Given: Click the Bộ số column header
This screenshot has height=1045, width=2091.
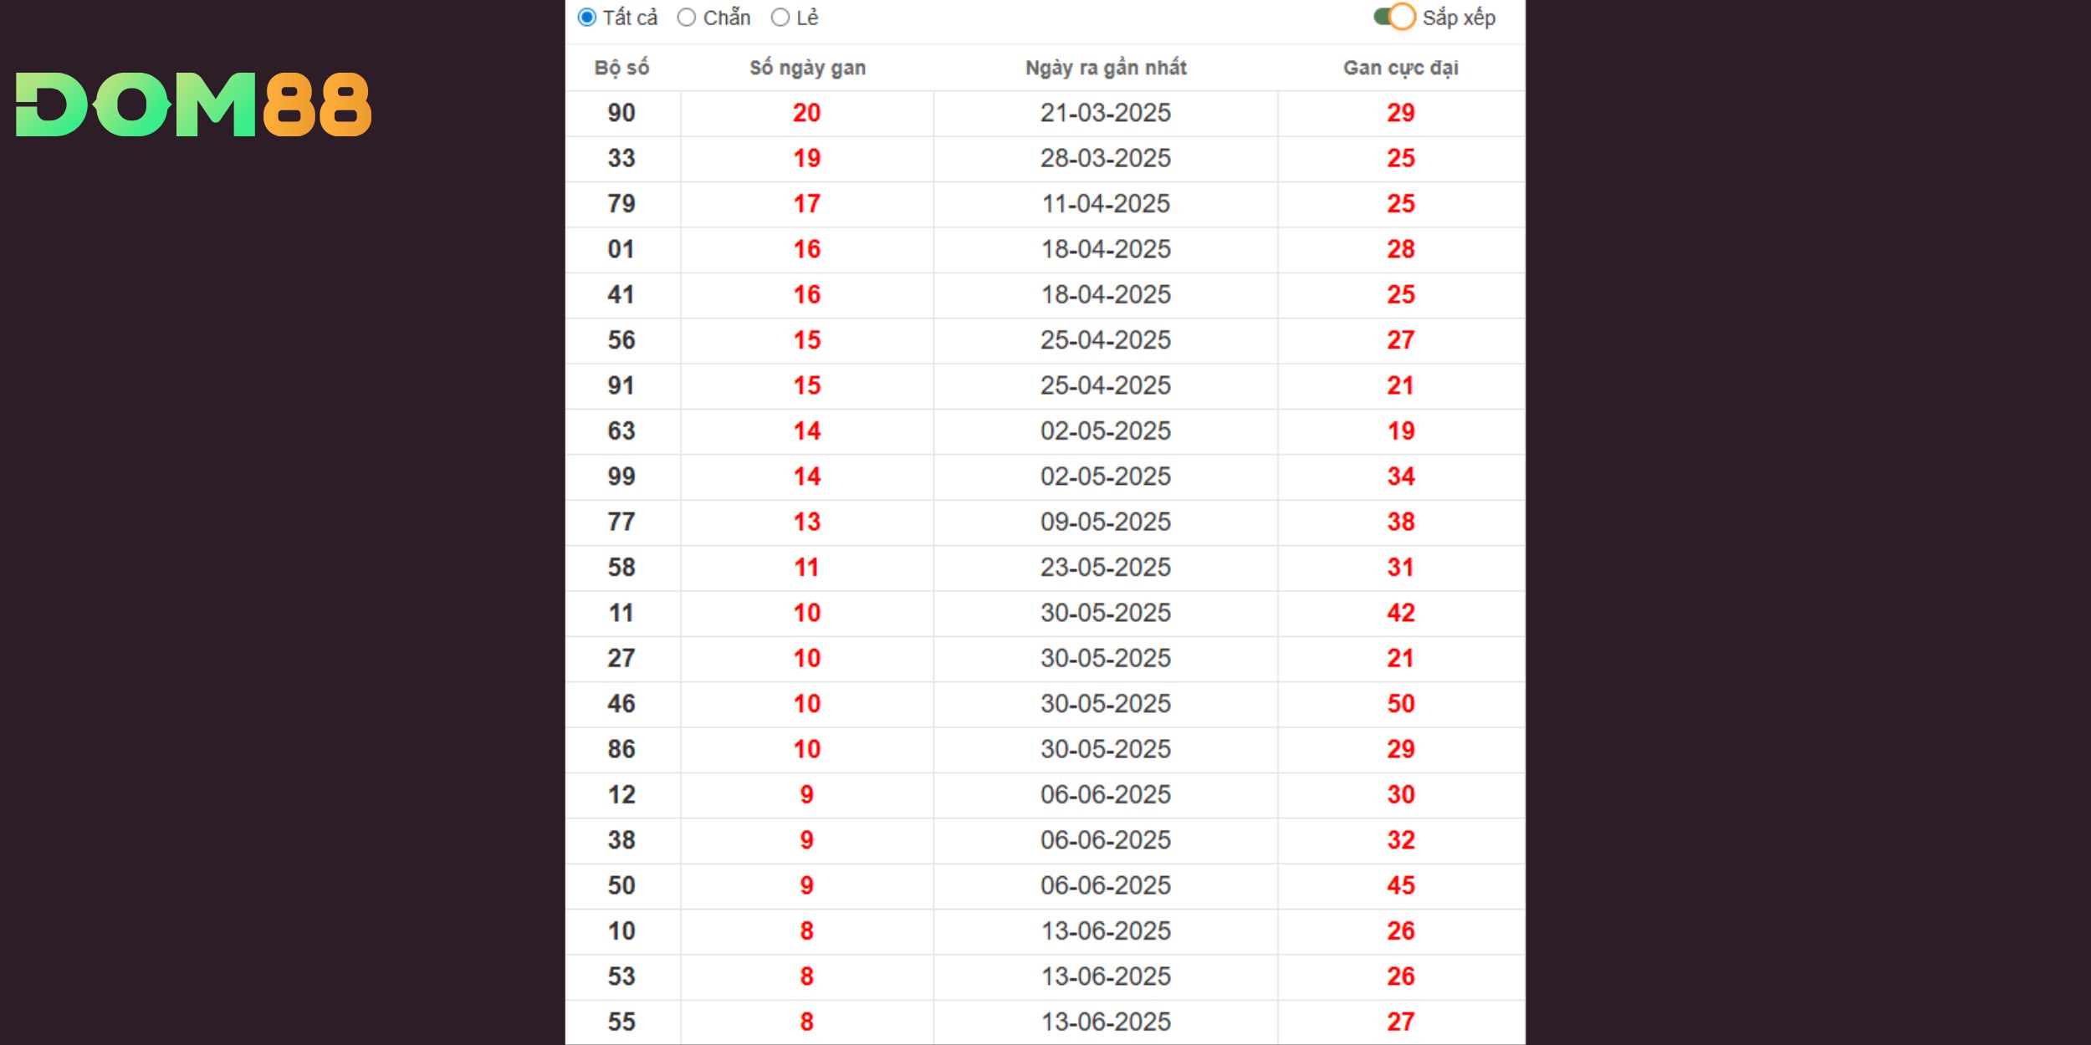Looking at the screenshot, I should pyautogui.click(x=621, y=68).
